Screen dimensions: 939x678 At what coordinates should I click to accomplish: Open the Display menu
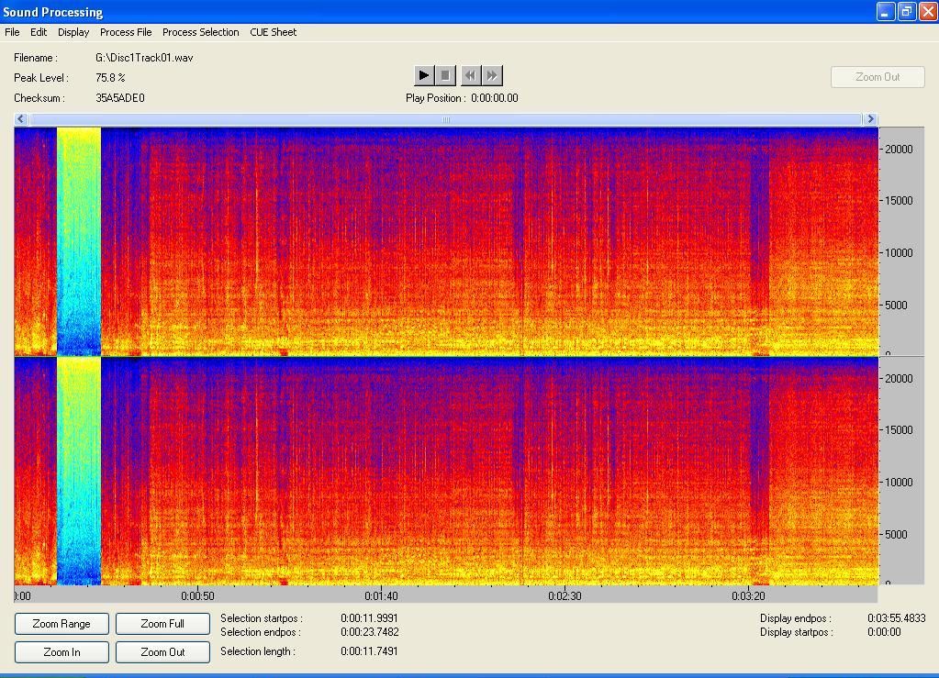coord(73,32)
